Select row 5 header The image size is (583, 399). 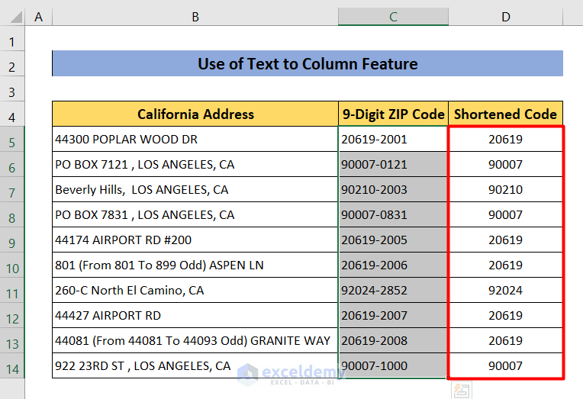(x=12, y=141)
